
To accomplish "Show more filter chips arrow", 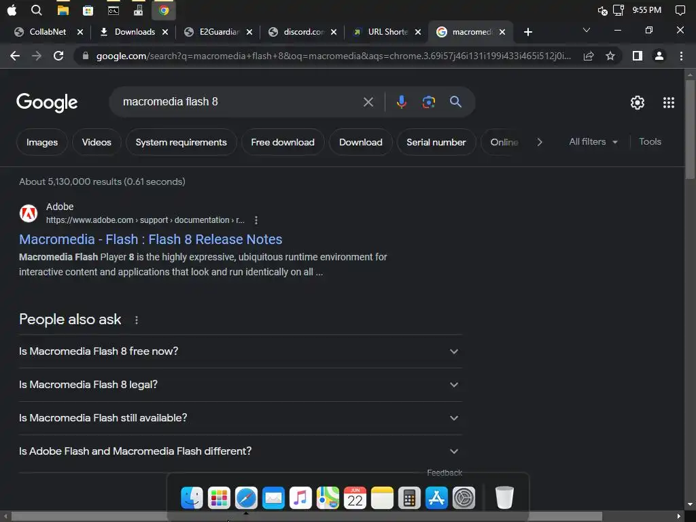I will [539, 142].
